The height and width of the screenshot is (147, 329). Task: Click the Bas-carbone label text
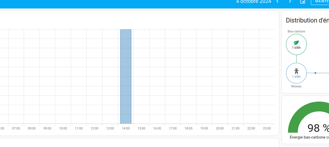pos(296,31)
